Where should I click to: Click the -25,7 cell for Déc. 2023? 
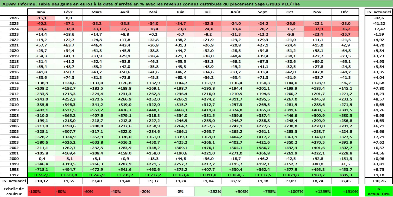click(x=345, y=34)
